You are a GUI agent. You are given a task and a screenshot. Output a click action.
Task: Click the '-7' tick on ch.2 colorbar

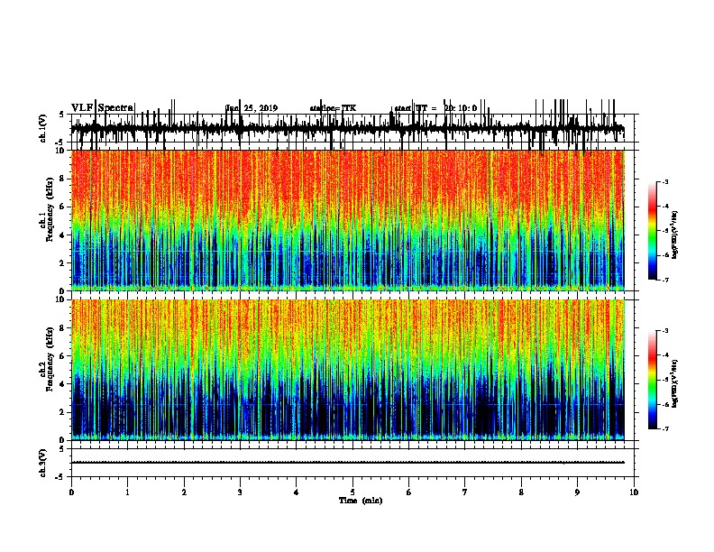point(664,429)
